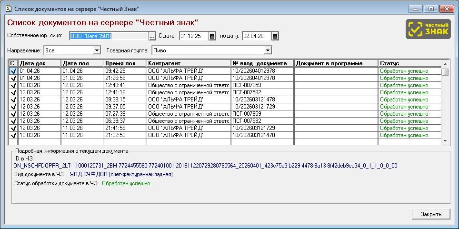This screenshot has height=229, width=459.
Task: Open the calendar picker for "С даты"
Action: [x=212, y=36]
